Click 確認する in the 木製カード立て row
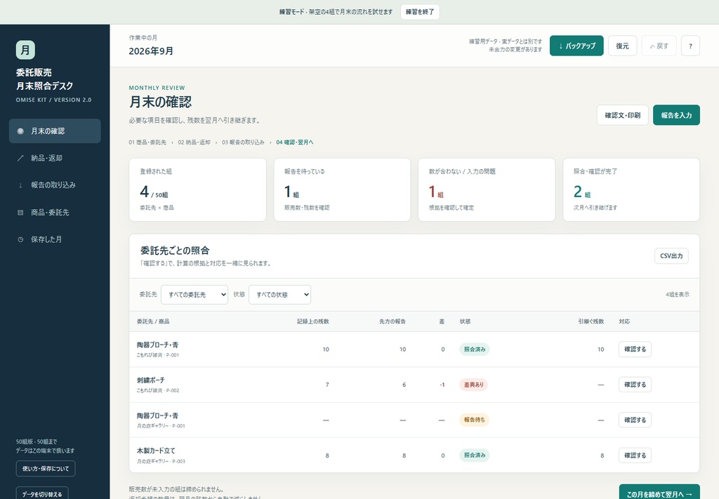The width and height of the screenshot is (719, 499). click(635, 455)
